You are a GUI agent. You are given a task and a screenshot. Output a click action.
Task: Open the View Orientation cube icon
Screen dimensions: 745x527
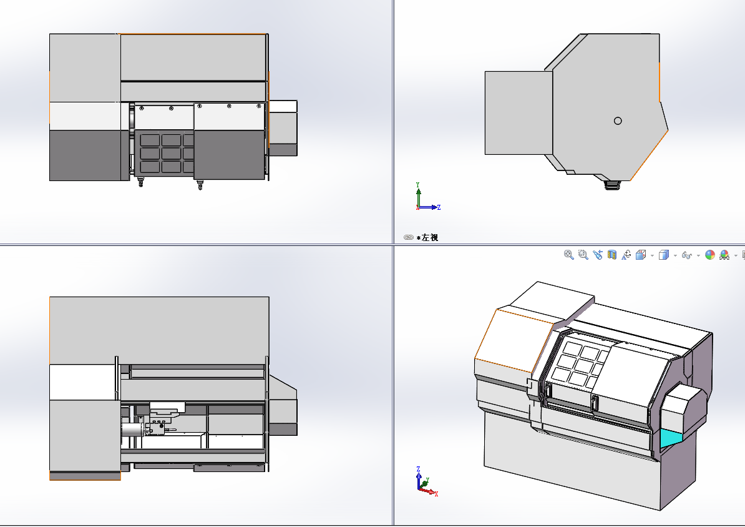[641, 255]
